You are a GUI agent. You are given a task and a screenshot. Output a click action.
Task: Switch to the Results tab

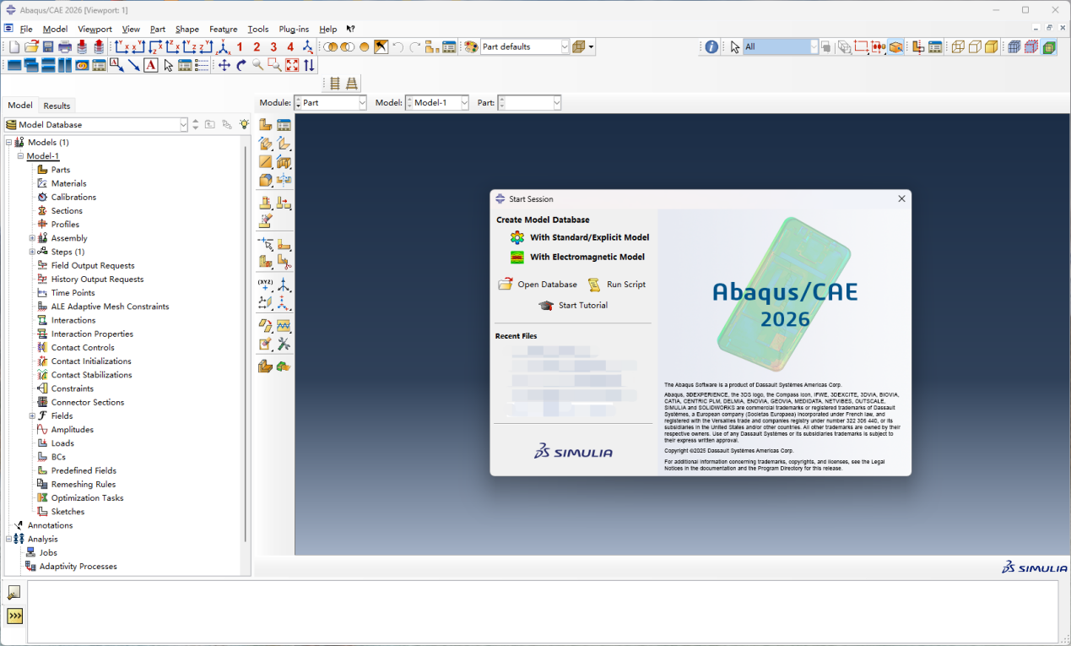point(57,106)
